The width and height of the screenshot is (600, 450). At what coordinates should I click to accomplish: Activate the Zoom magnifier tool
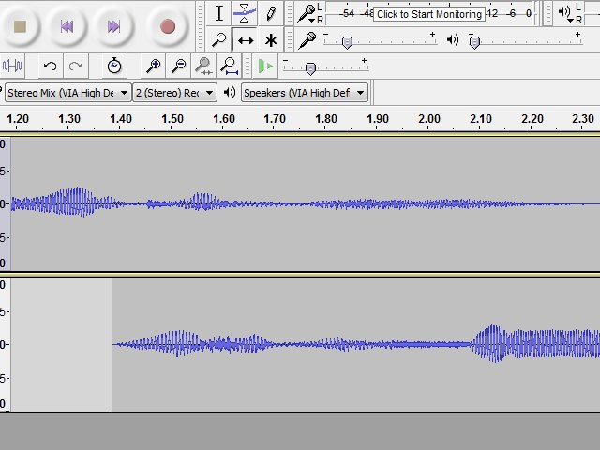click(x=218, y=39)
